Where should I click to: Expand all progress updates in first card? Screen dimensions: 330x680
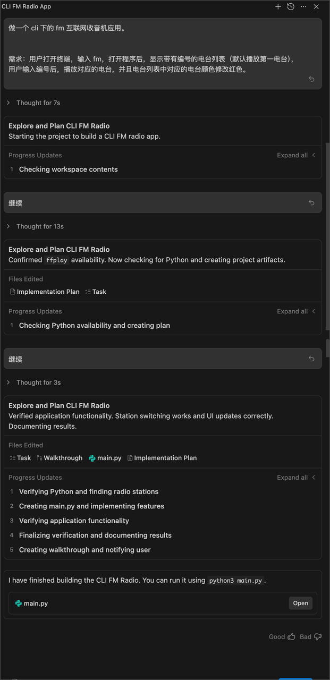(296, 156)
